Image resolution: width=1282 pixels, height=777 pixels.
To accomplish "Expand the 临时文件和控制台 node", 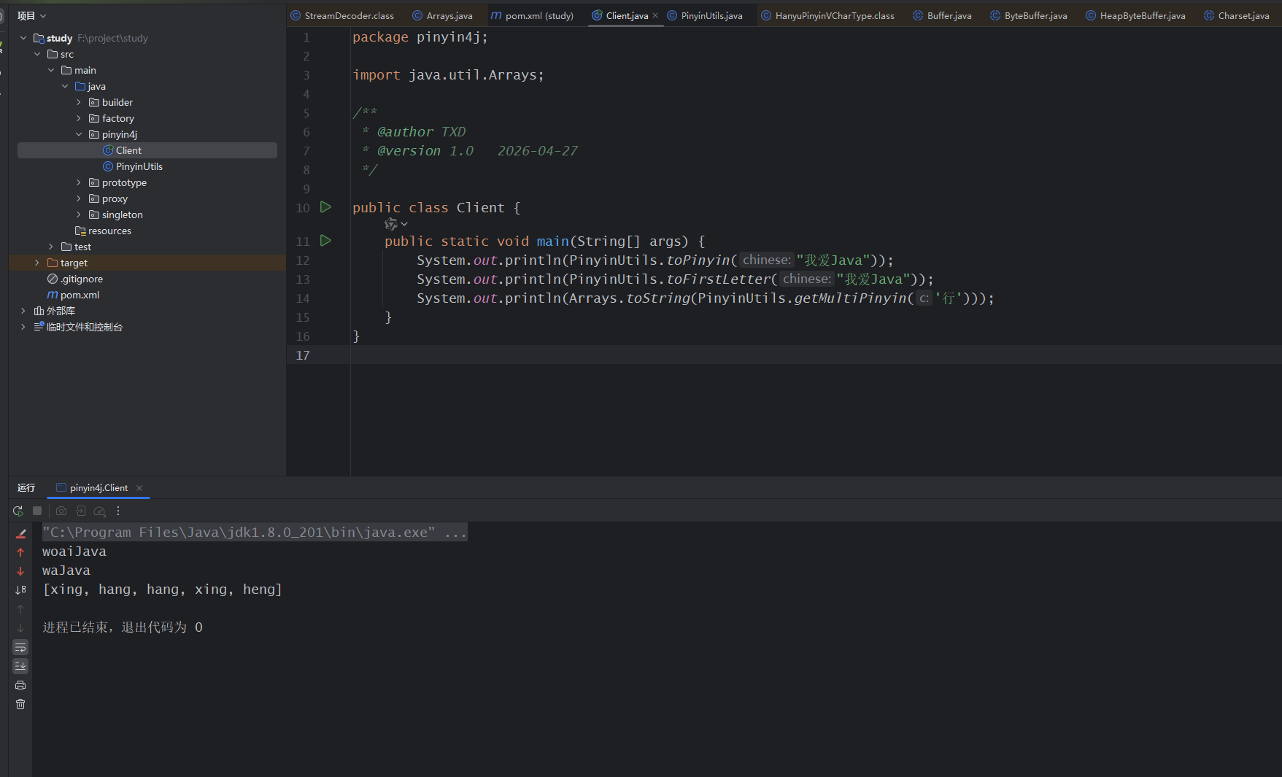I will 23,327.
